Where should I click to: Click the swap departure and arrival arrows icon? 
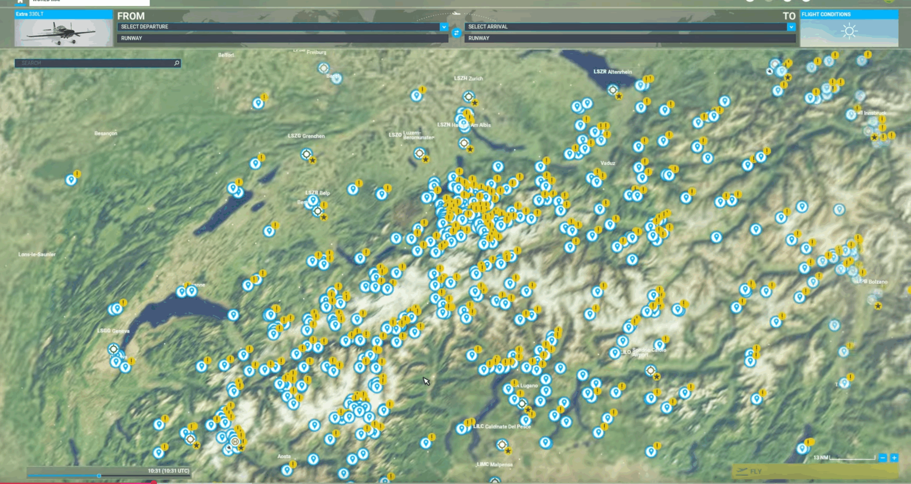456,33
